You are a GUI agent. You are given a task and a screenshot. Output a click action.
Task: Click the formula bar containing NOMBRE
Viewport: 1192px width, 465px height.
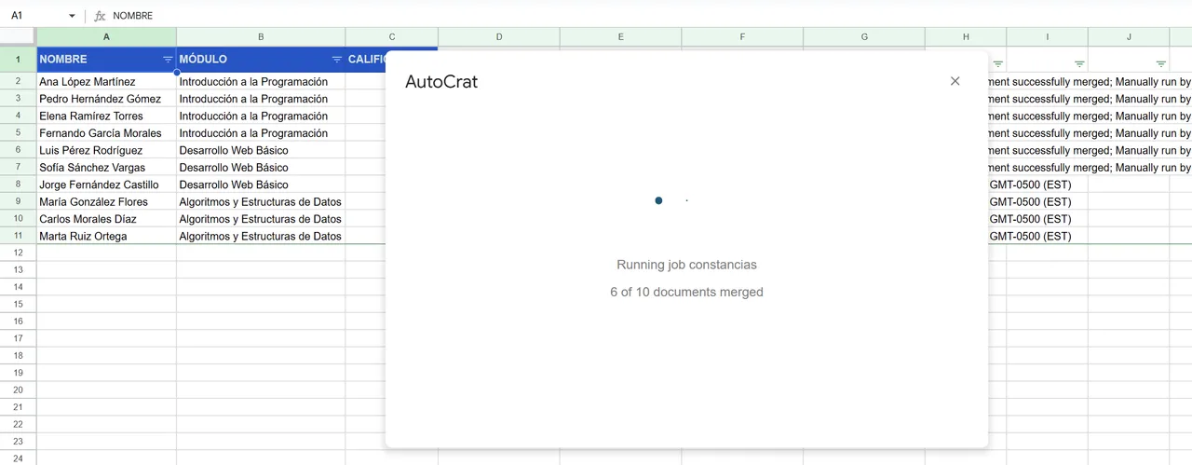click(648, 16)
